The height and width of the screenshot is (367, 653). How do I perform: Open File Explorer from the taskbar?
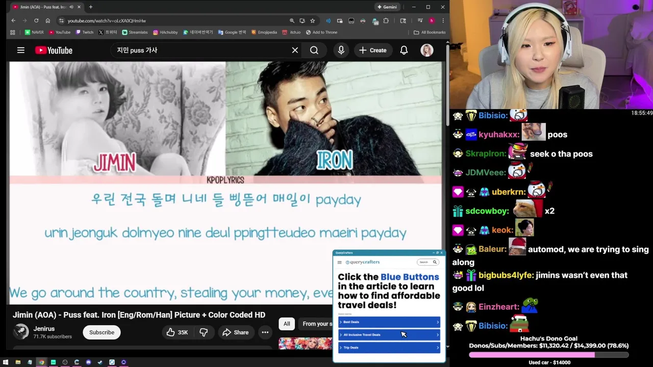click(x=18, y=362)
